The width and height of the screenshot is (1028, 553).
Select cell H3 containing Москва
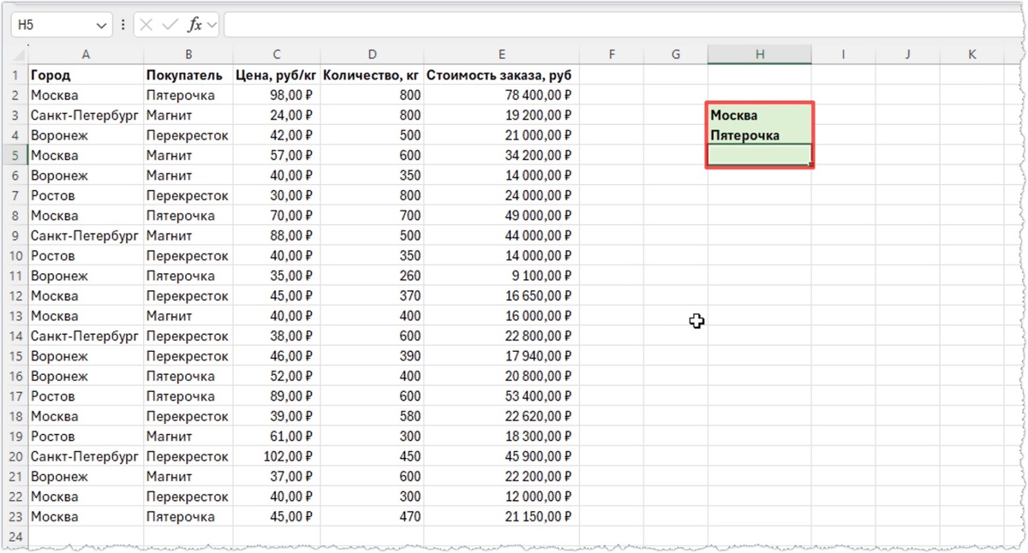(760, 115)
